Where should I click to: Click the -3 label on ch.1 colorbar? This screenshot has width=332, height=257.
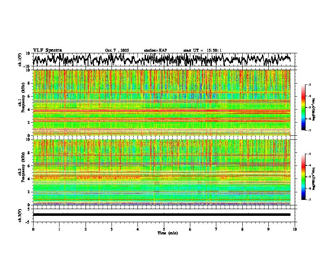tap(309, 85)
